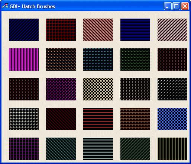
Task: Click the light blue horizontal lines swatch
Action: [98, 149]
